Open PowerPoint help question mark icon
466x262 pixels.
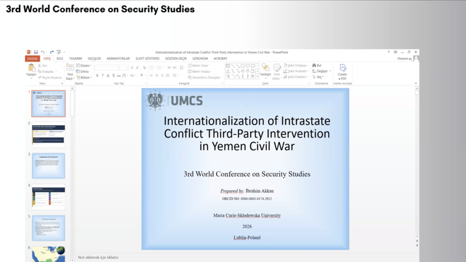pos(389,52)
